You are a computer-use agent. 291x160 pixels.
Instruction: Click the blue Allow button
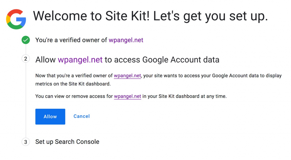[50, 117]
